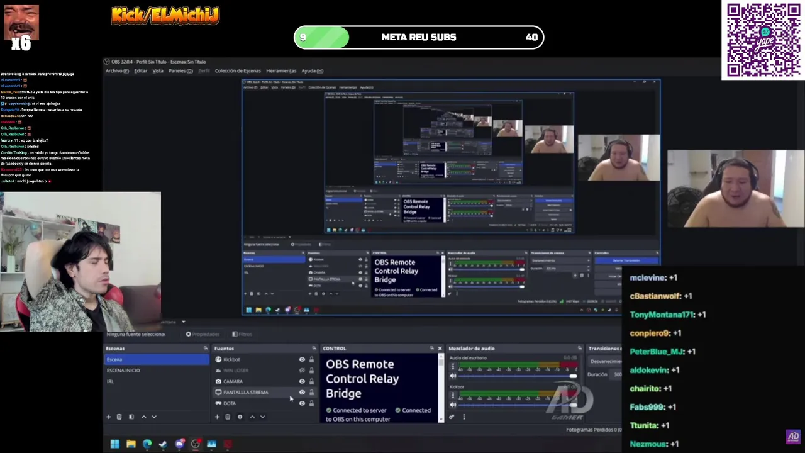
Task: Select the Escena scene in the scenes list
Action: pyautogui.click(x=157, y=359)
